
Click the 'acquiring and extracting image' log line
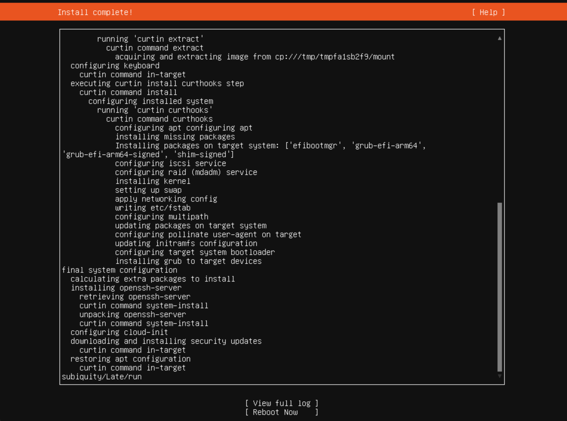(x=255, y=57)
